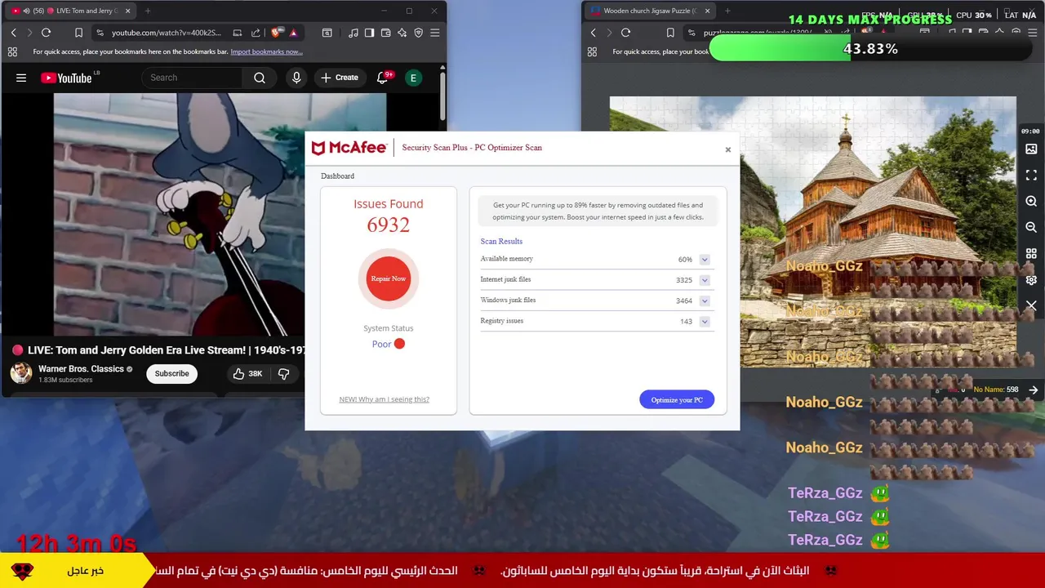The image size is (1045, 588).
Task: Open Brave Shields lion icon in YouTube window
Action: tap(276, 33)
